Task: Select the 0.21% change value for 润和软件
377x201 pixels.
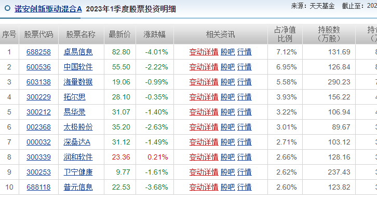Action: pos(157,157)
